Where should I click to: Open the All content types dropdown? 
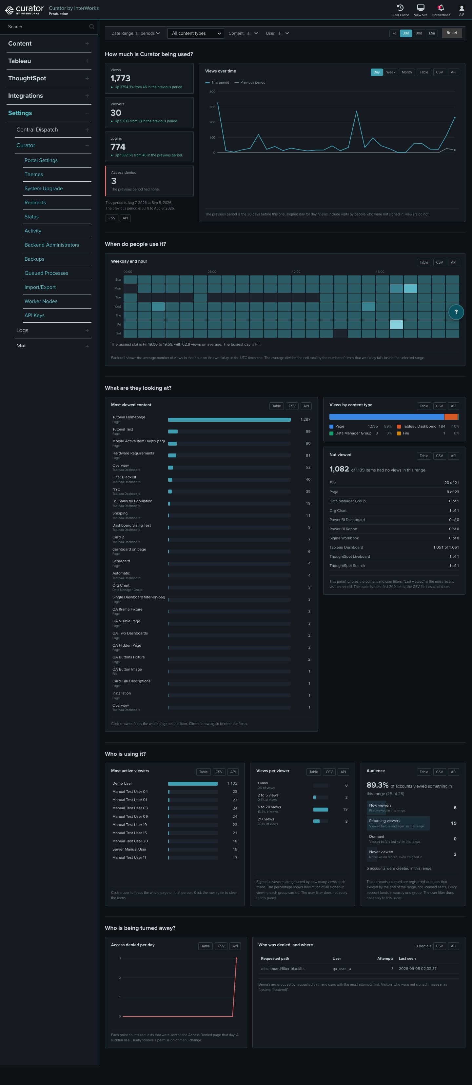196,33
